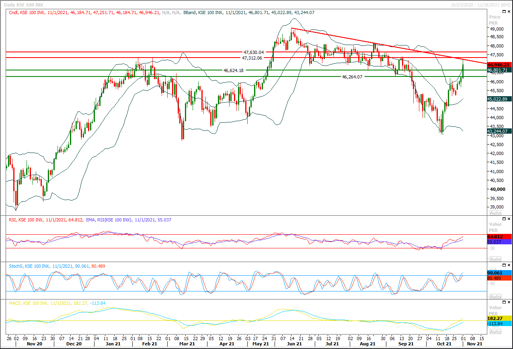Image resolution: width=513 pixels, height=349 pixels.
Task: Click the 'Dec 20' month label on time axis
Action: (x=74, y=344)
